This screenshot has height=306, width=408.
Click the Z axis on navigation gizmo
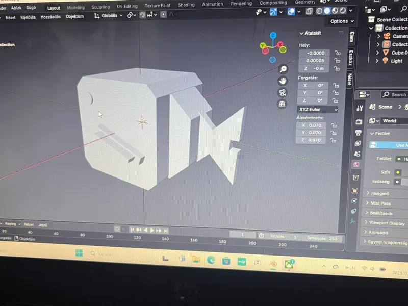[273, 35]
